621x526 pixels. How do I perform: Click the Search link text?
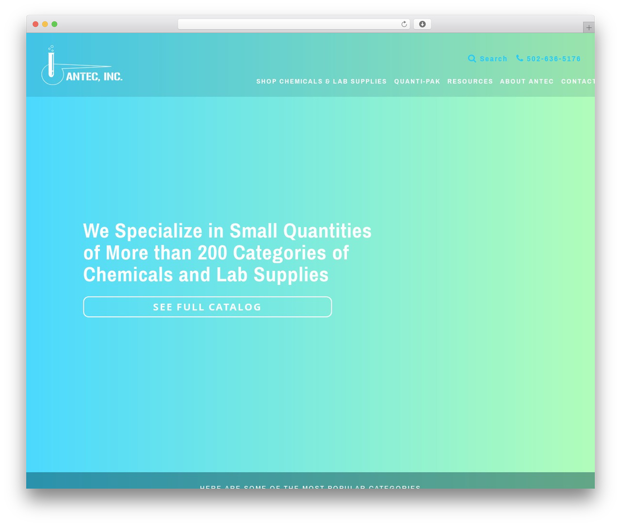click(493, 59)
